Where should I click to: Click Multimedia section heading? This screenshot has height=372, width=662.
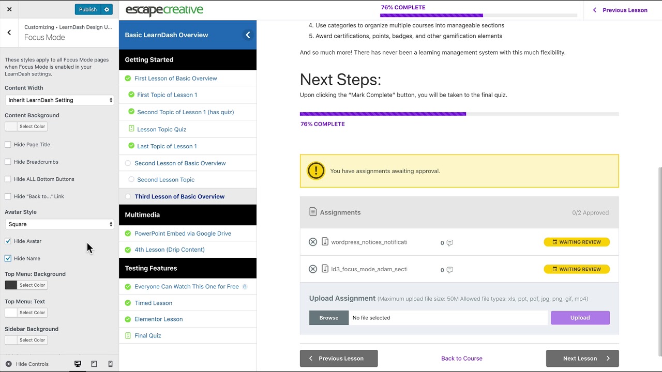(142, 215)
